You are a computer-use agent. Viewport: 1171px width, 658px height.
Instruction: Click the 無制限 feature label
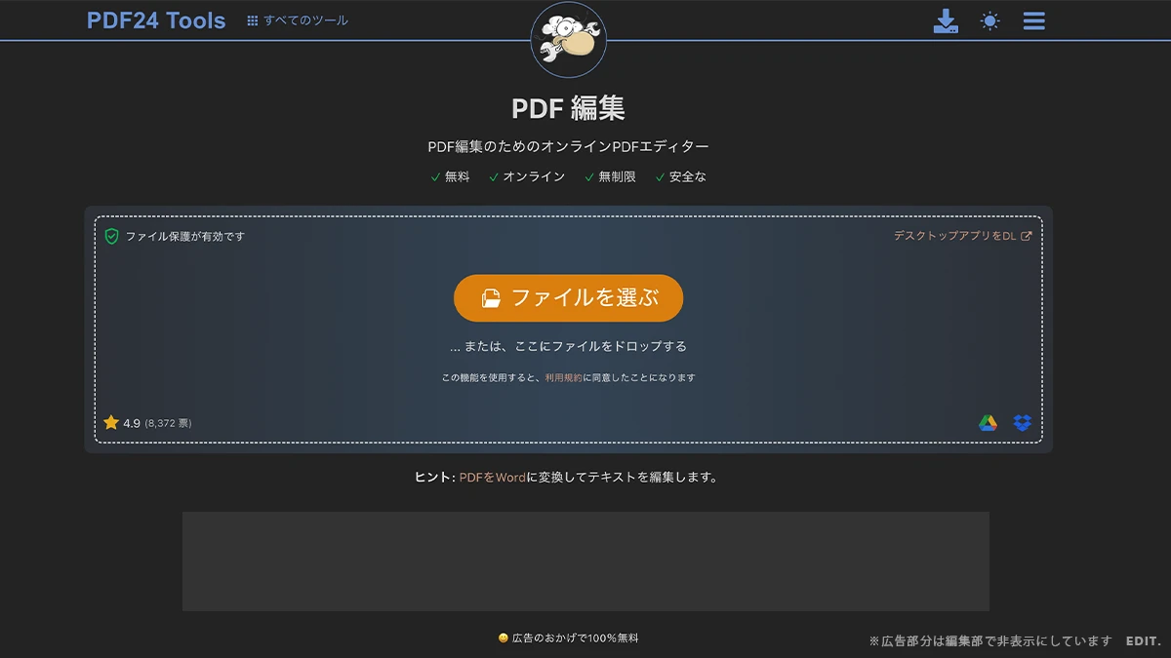[x=618, y=176]
